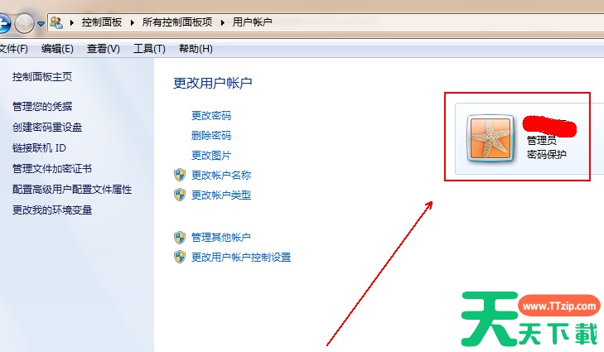Click shield icon beside 更改帐户类型
604x352 pixels.
point(180,195)
